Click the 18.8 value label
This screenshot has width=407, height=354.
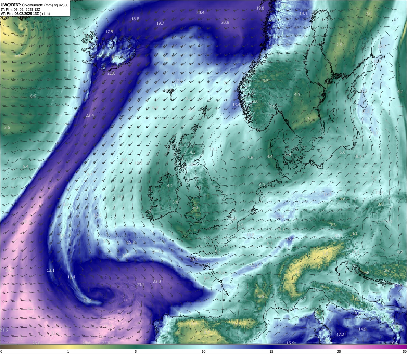point(135,19)
